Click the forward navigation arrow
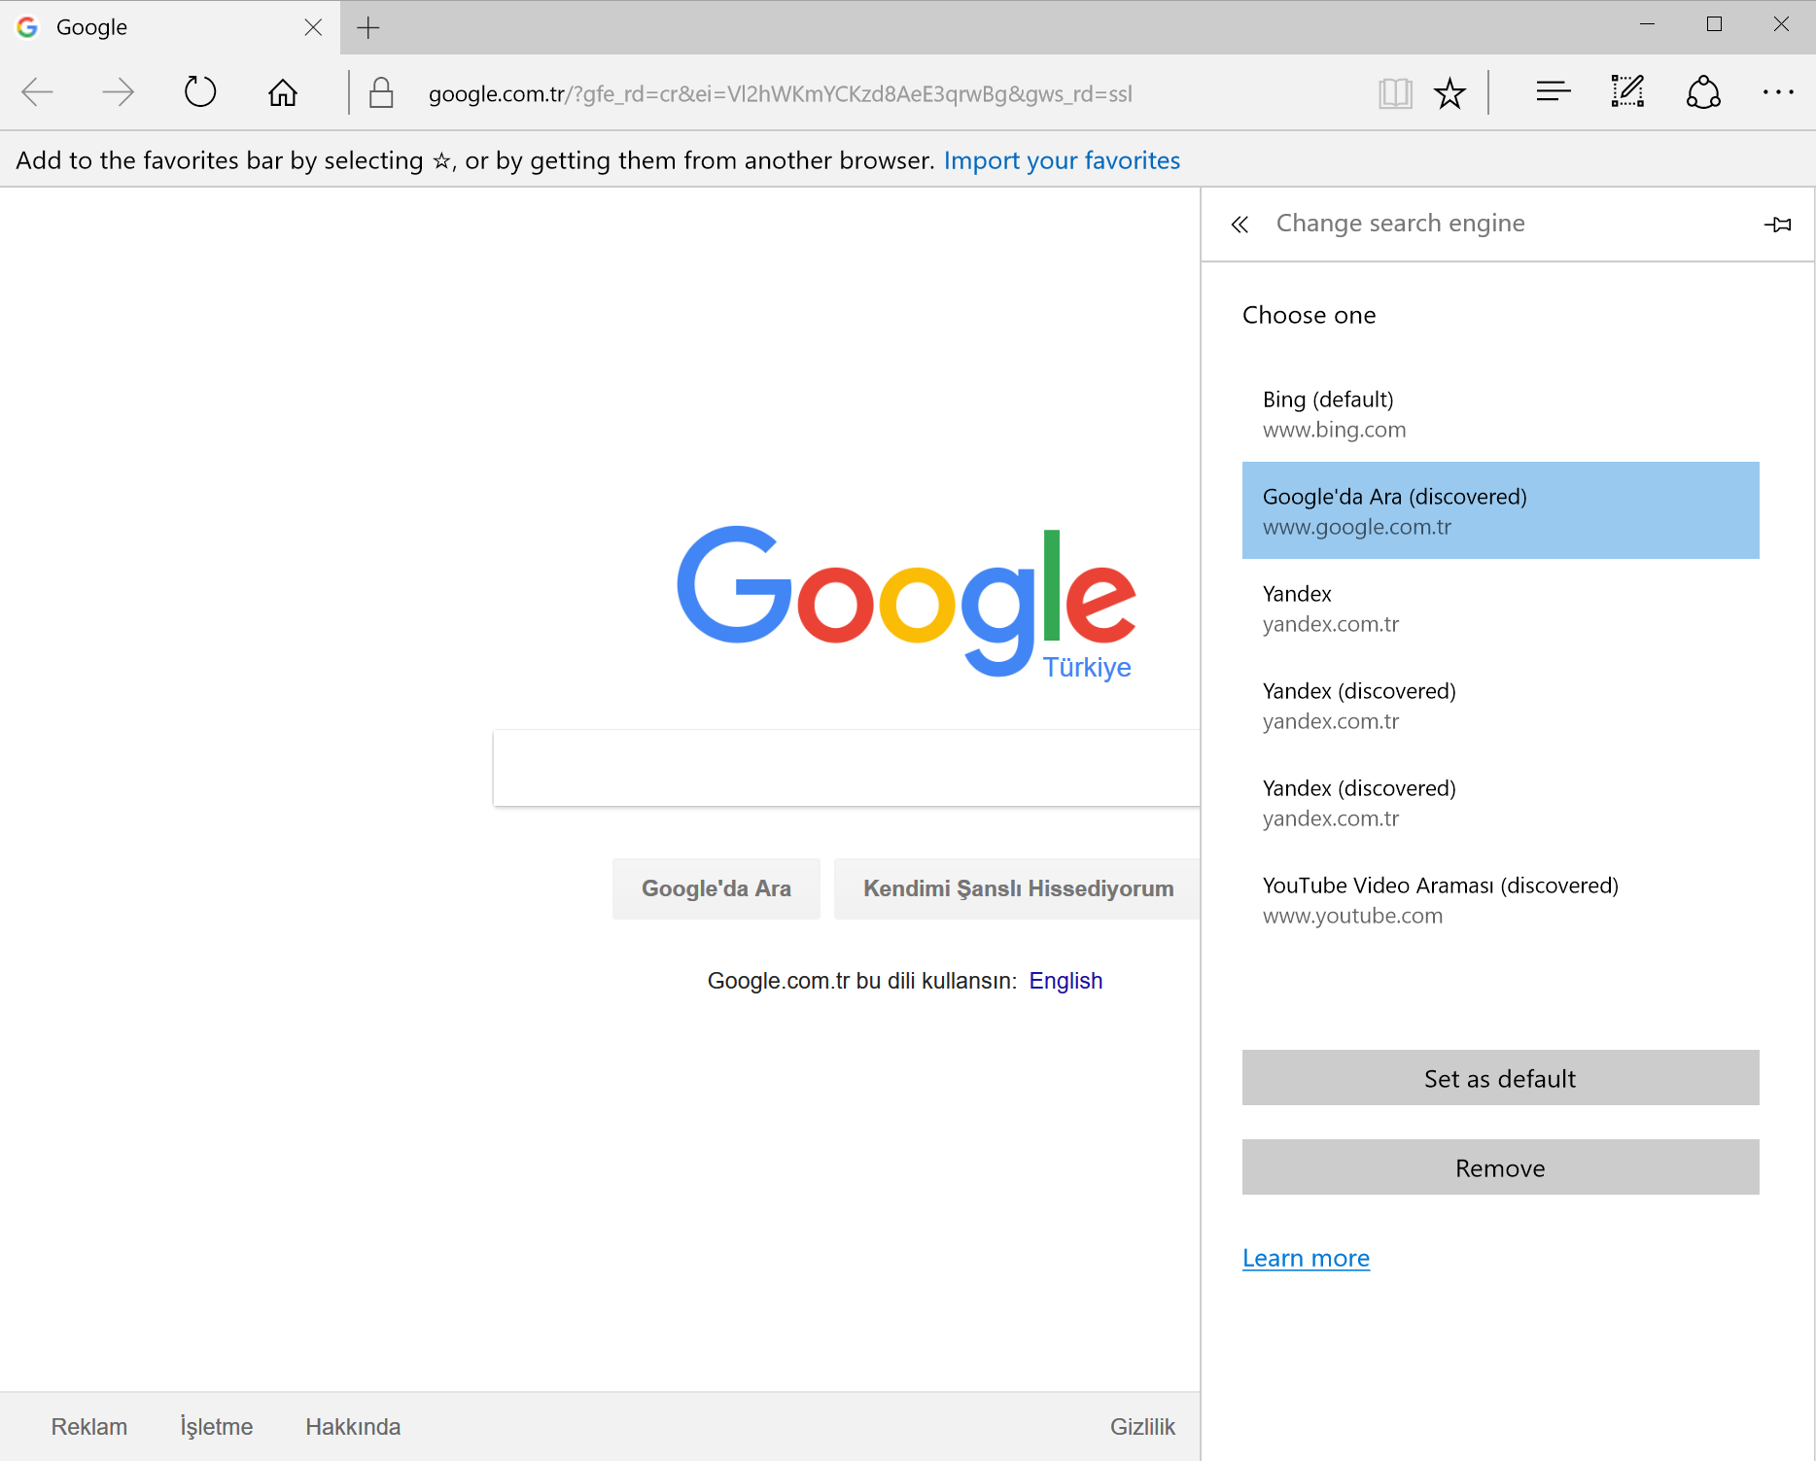1816x1461 pixels. coord(118,93)
